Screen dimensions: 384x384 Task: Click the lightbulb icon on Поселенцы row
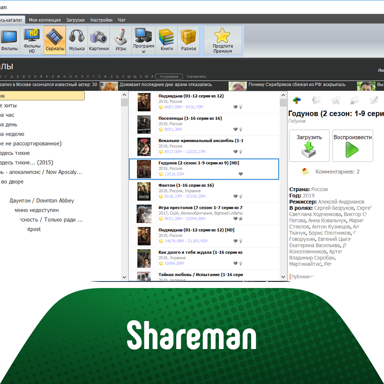click(x=241, y=129)
